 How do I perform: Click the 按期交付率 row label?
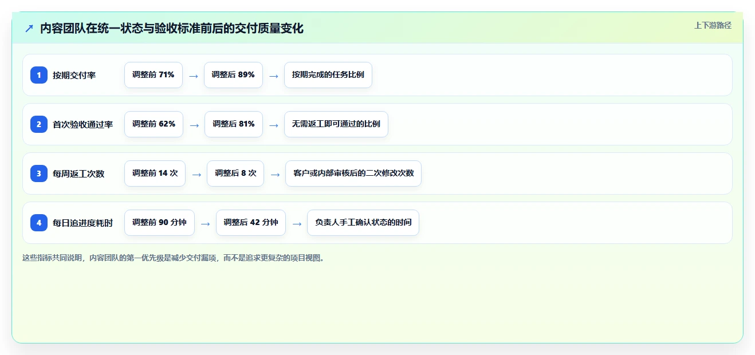(74, 76)
